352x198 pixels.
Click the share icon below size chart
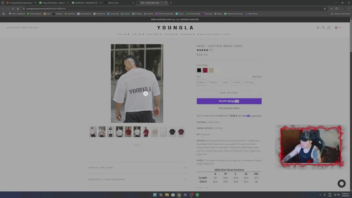206,188
